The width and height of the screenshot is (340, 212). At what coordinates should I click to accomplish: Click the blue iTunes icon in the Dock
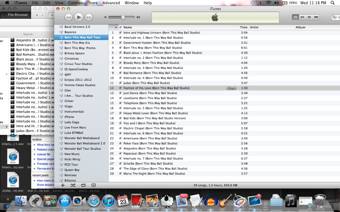tap(109, 201)
